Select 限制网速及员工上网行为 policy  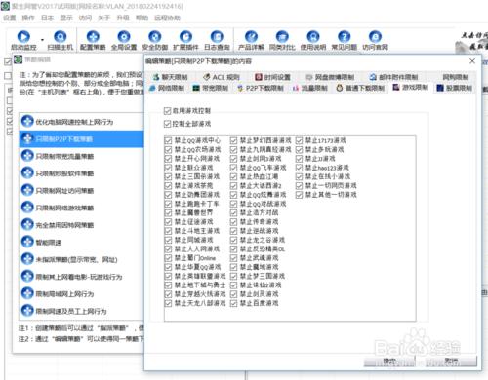point(81,311)
